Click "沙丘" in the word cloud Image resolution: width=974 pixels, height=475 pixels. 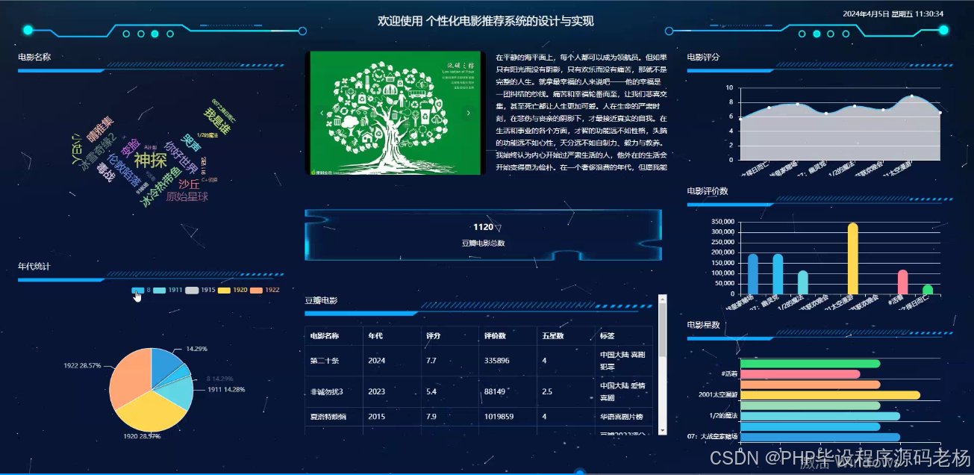click(189, 184)
